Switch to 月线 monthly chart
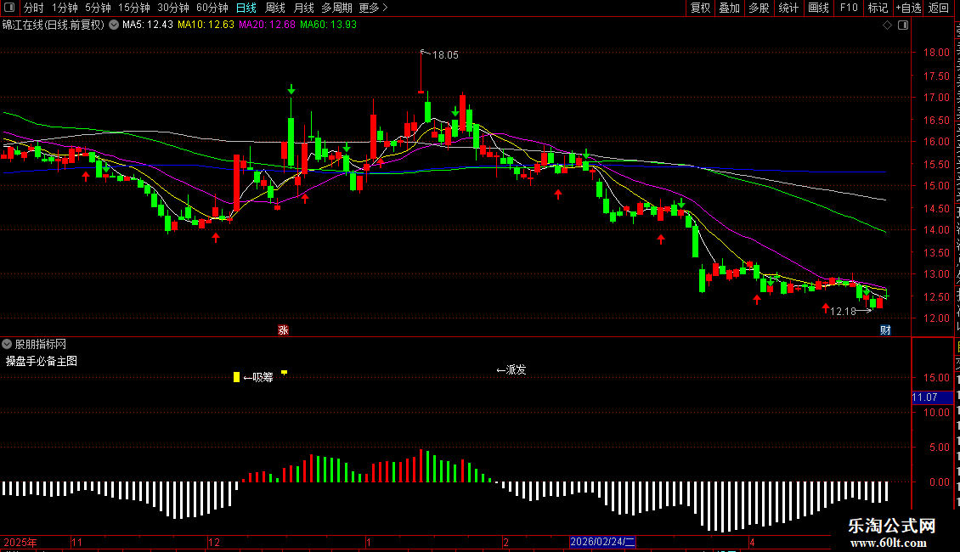This screenshot has width=960, height=552. tap(303, 8)
